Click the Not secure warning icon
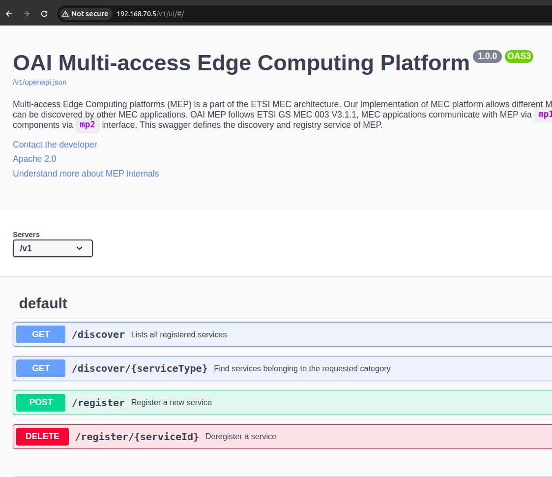 point(65,14)
